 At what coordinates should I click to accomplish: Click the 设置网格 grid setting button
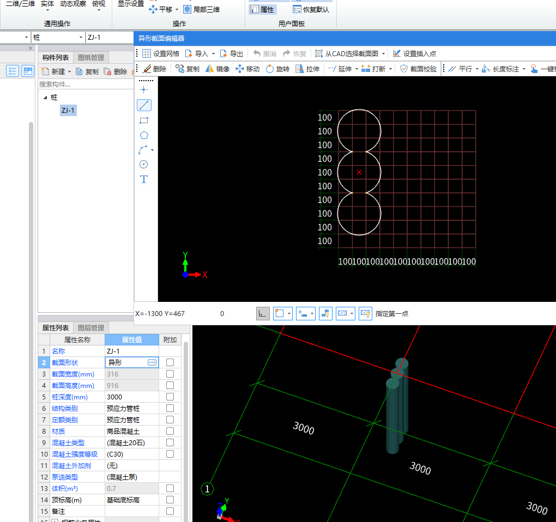161,53
